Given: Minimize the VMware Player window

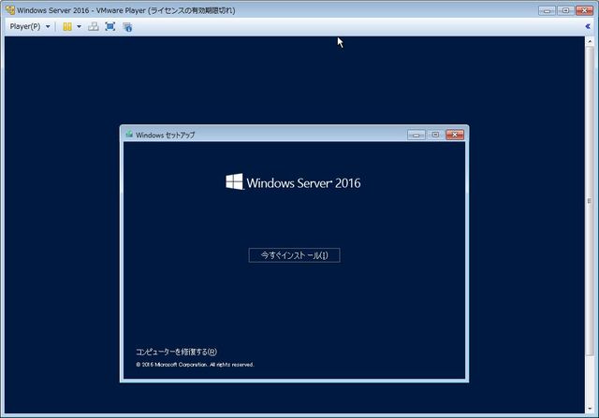Looking at the screenshot, I should click(x=547, y=10).
